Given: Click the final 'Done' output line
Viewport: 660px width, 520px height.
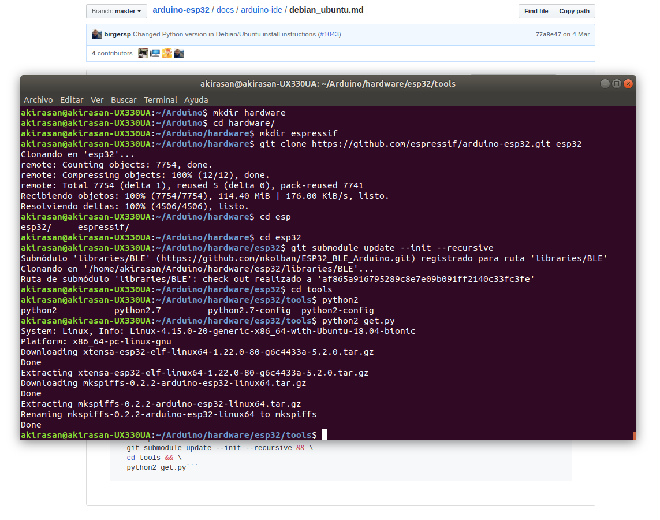Looking at the screenshot, I should [x=31, y=425].
